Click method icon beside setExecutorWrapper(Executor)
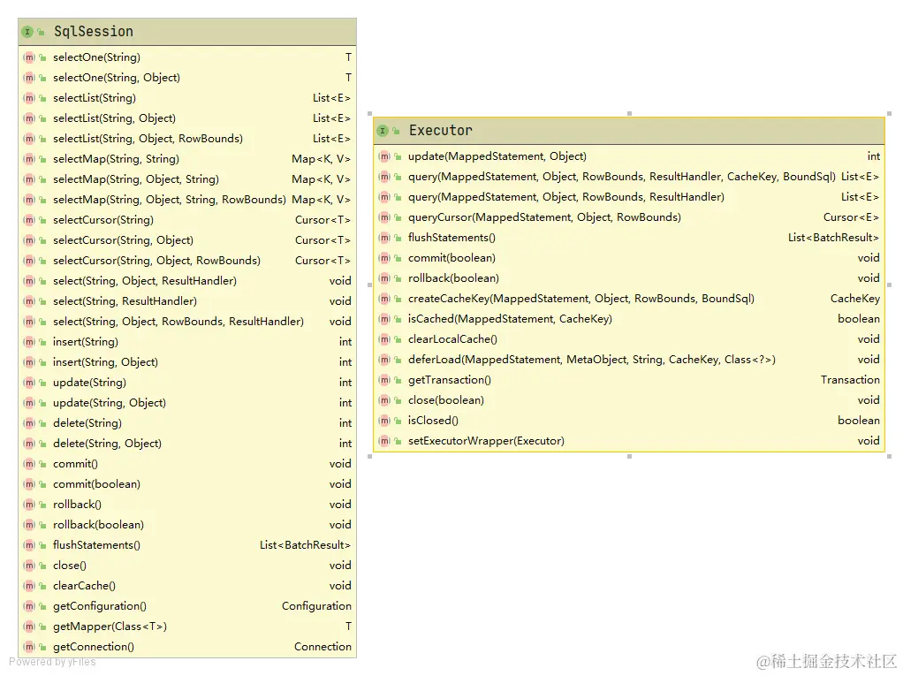Screen dimensions: 903x676 point(384,441)
